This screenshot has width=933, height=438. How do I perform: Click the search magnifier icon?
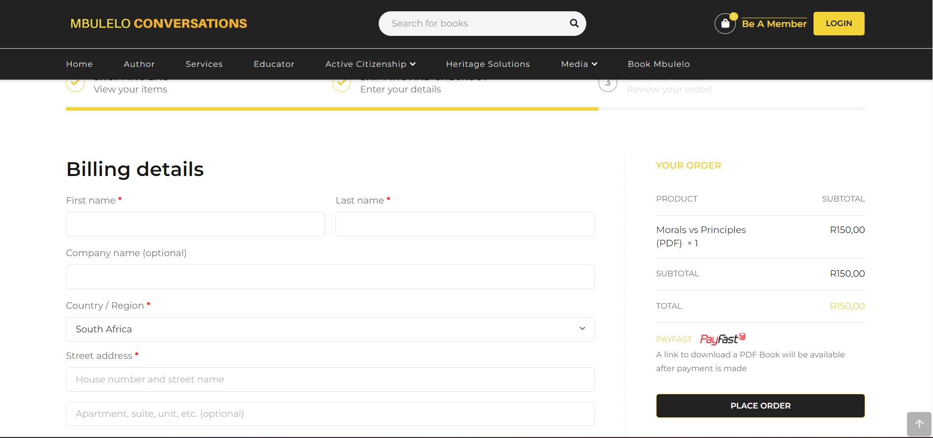pos(574,24)
